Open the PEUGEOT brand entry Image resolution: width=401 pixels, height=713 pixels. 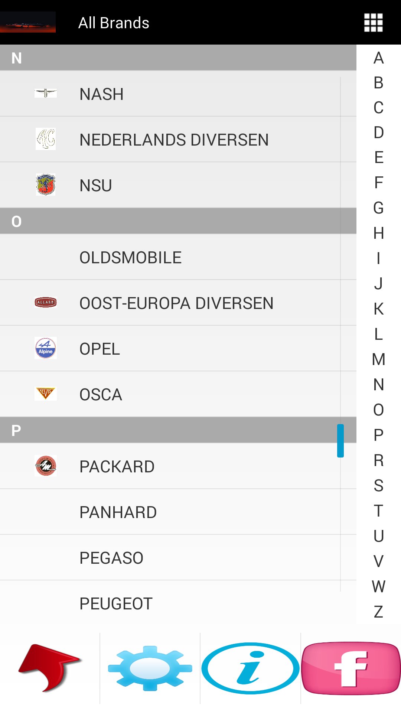click(116, 603)
